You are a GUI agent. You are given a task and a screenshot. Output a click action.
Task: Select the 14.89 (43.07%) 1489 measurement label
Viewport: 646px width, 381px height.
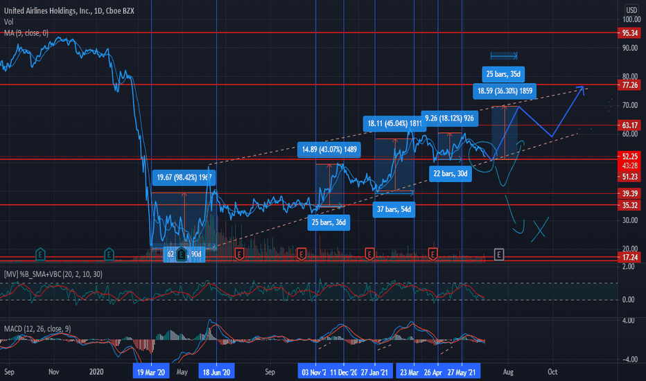pyautogui.click(x=329, y=149)
